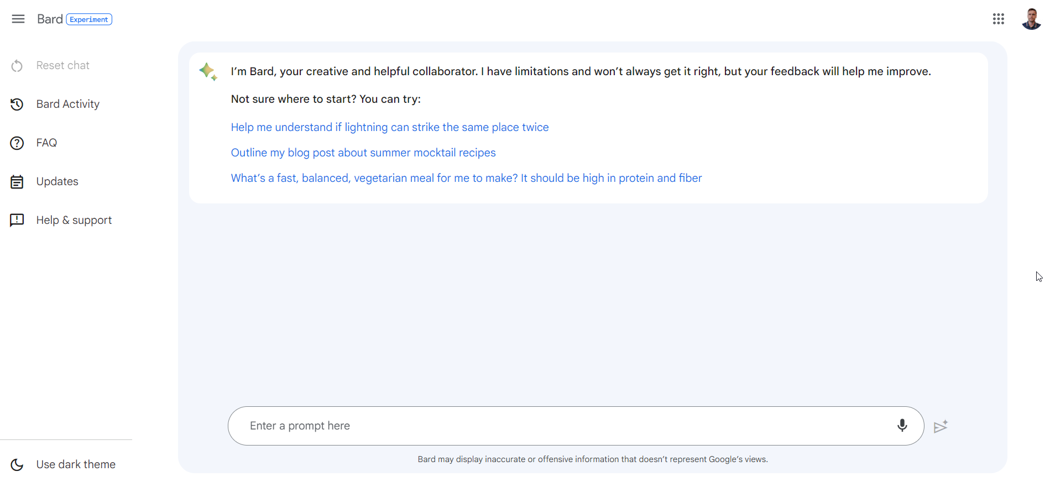Open the hamburger main menu

coord(18,19)
